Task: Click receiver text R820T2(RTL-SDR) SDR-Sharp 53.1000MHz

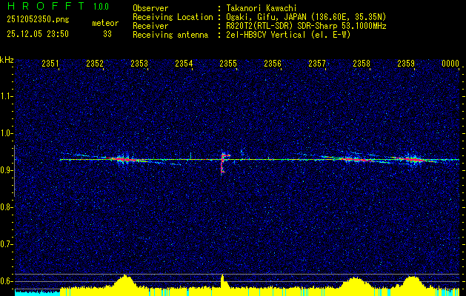Action: (x=307, y=26)
